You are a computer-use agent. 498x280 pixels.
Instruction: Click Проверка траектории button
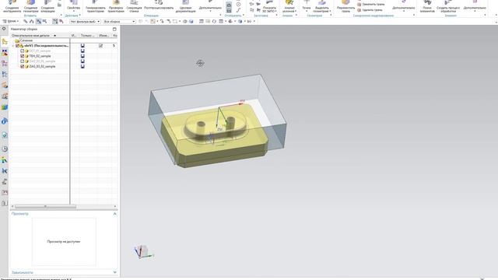[x=116, y=6]
